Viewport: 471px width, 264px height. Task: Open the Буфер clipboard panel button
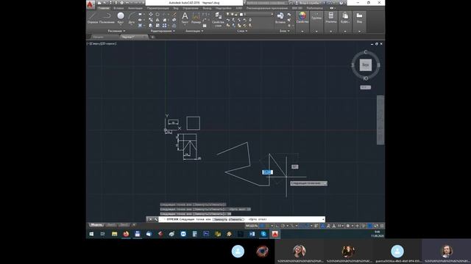pyautogui.click(x=345, y=21)
